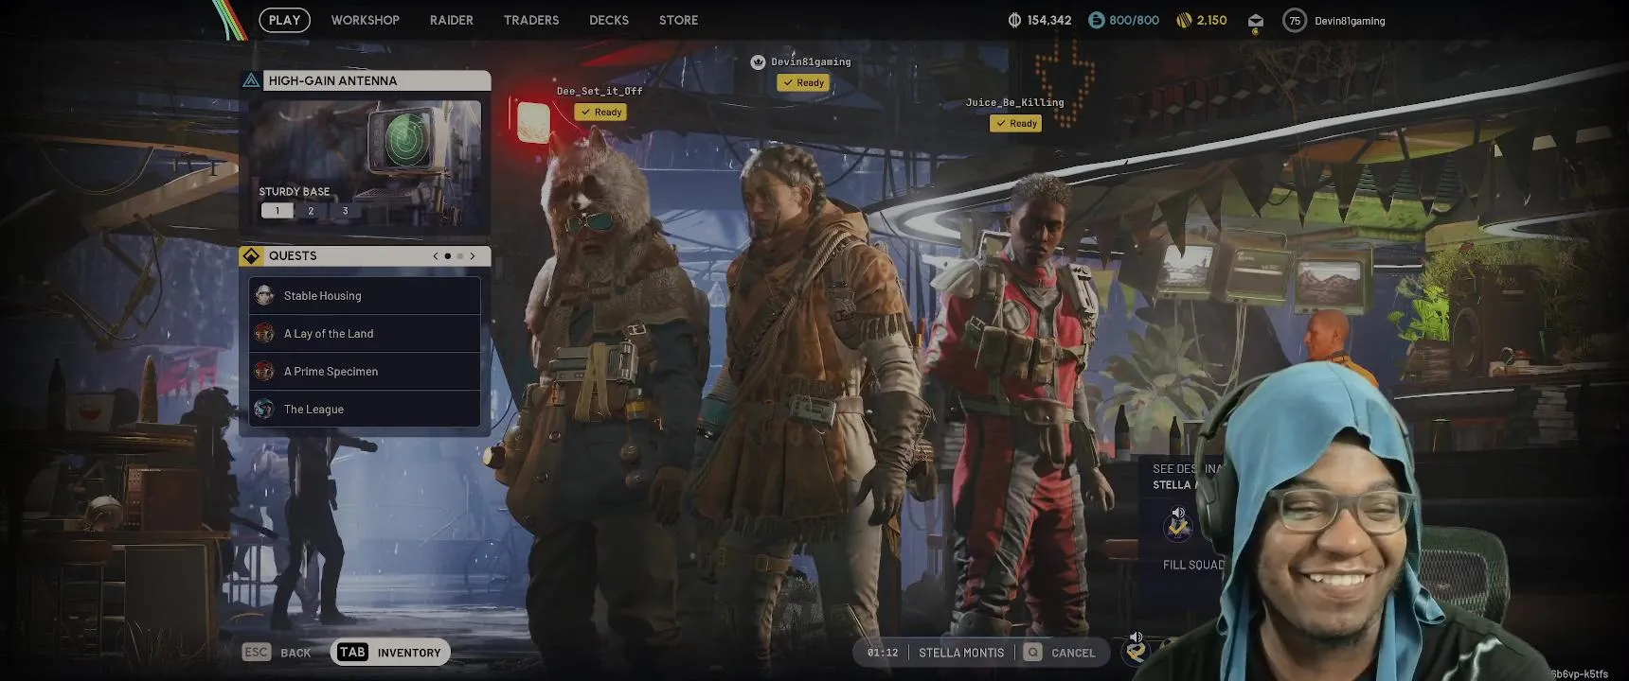
Task: Select Sturdy Base option 1
Action: pos(277,211)
